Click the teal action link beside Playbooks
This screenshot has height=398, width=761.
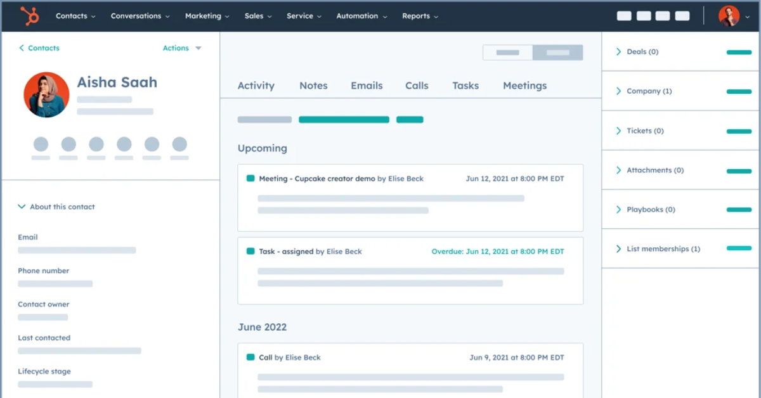(x=739, y=210)
